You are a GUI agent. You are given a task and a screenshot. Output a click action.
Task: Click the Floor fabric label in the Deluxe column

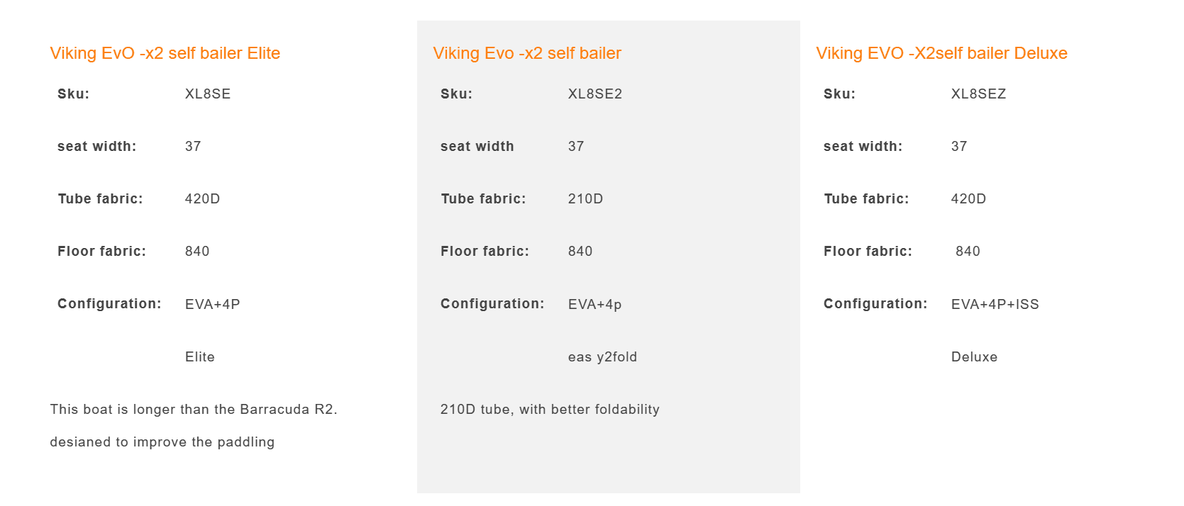pyautogui.click(x=868, y=251)
